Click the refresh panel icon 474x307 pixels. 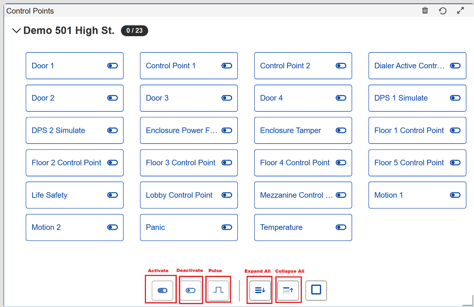click(x=443, y=11)
